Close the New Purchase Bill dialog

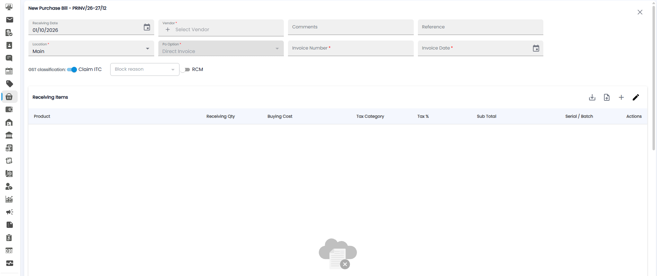coord(640,12)
